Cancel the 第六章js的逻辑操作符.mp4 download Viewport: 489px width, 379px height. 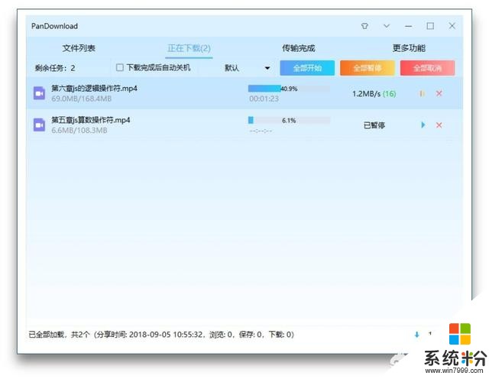coord(439,93)
